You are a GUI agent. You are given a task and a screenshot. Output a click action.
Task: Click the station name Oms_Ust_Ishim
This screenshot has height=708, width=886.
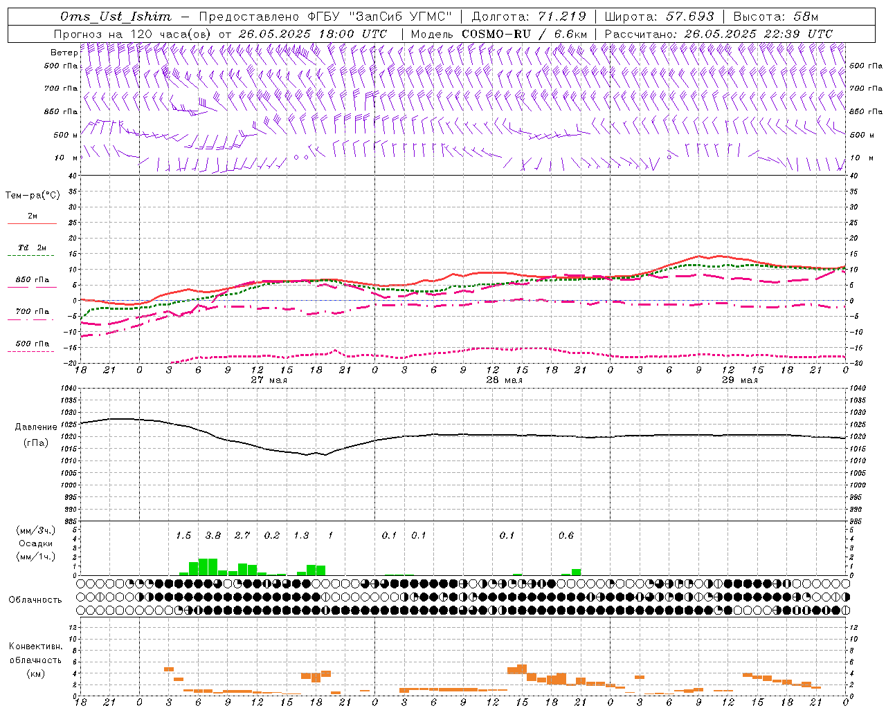point(116,17)
